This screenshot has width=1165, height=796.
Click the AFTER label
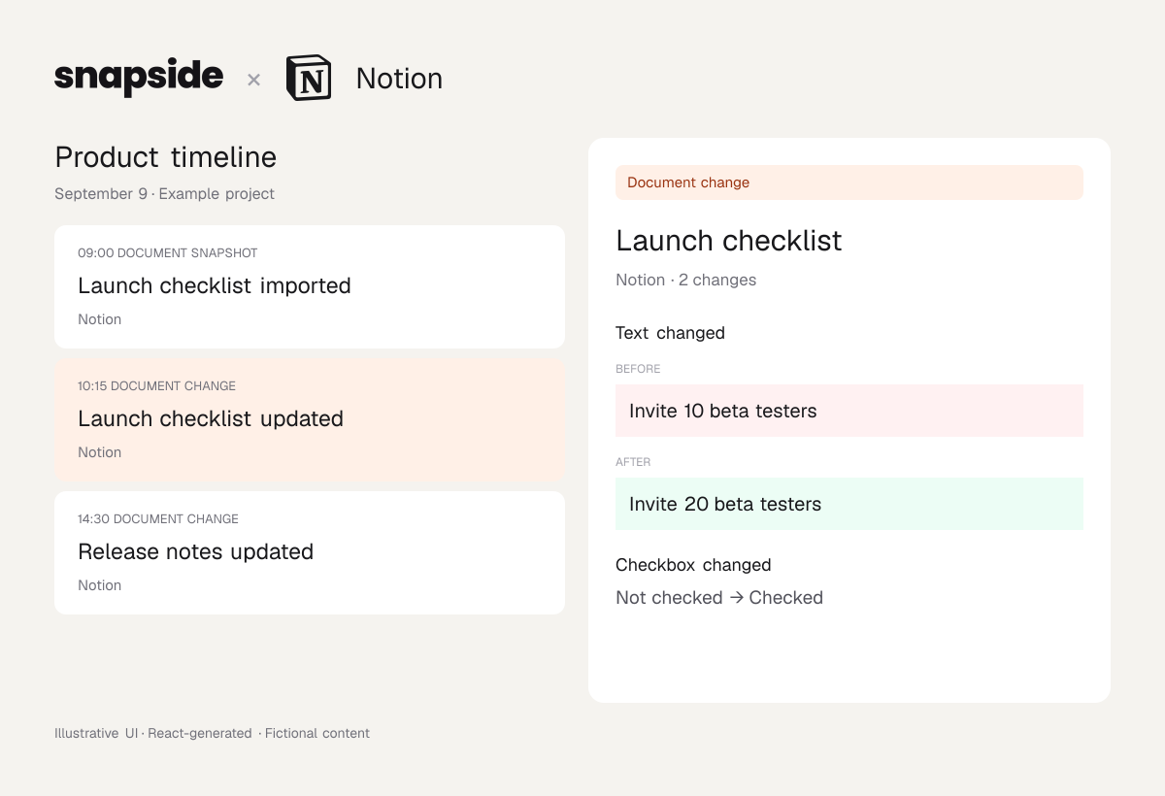633,462
